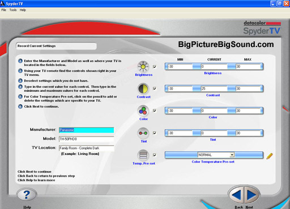Click the blue Brightness label under icon
Image resolution: width=290 pixels, height=209 pixels.
pos(144,75)
